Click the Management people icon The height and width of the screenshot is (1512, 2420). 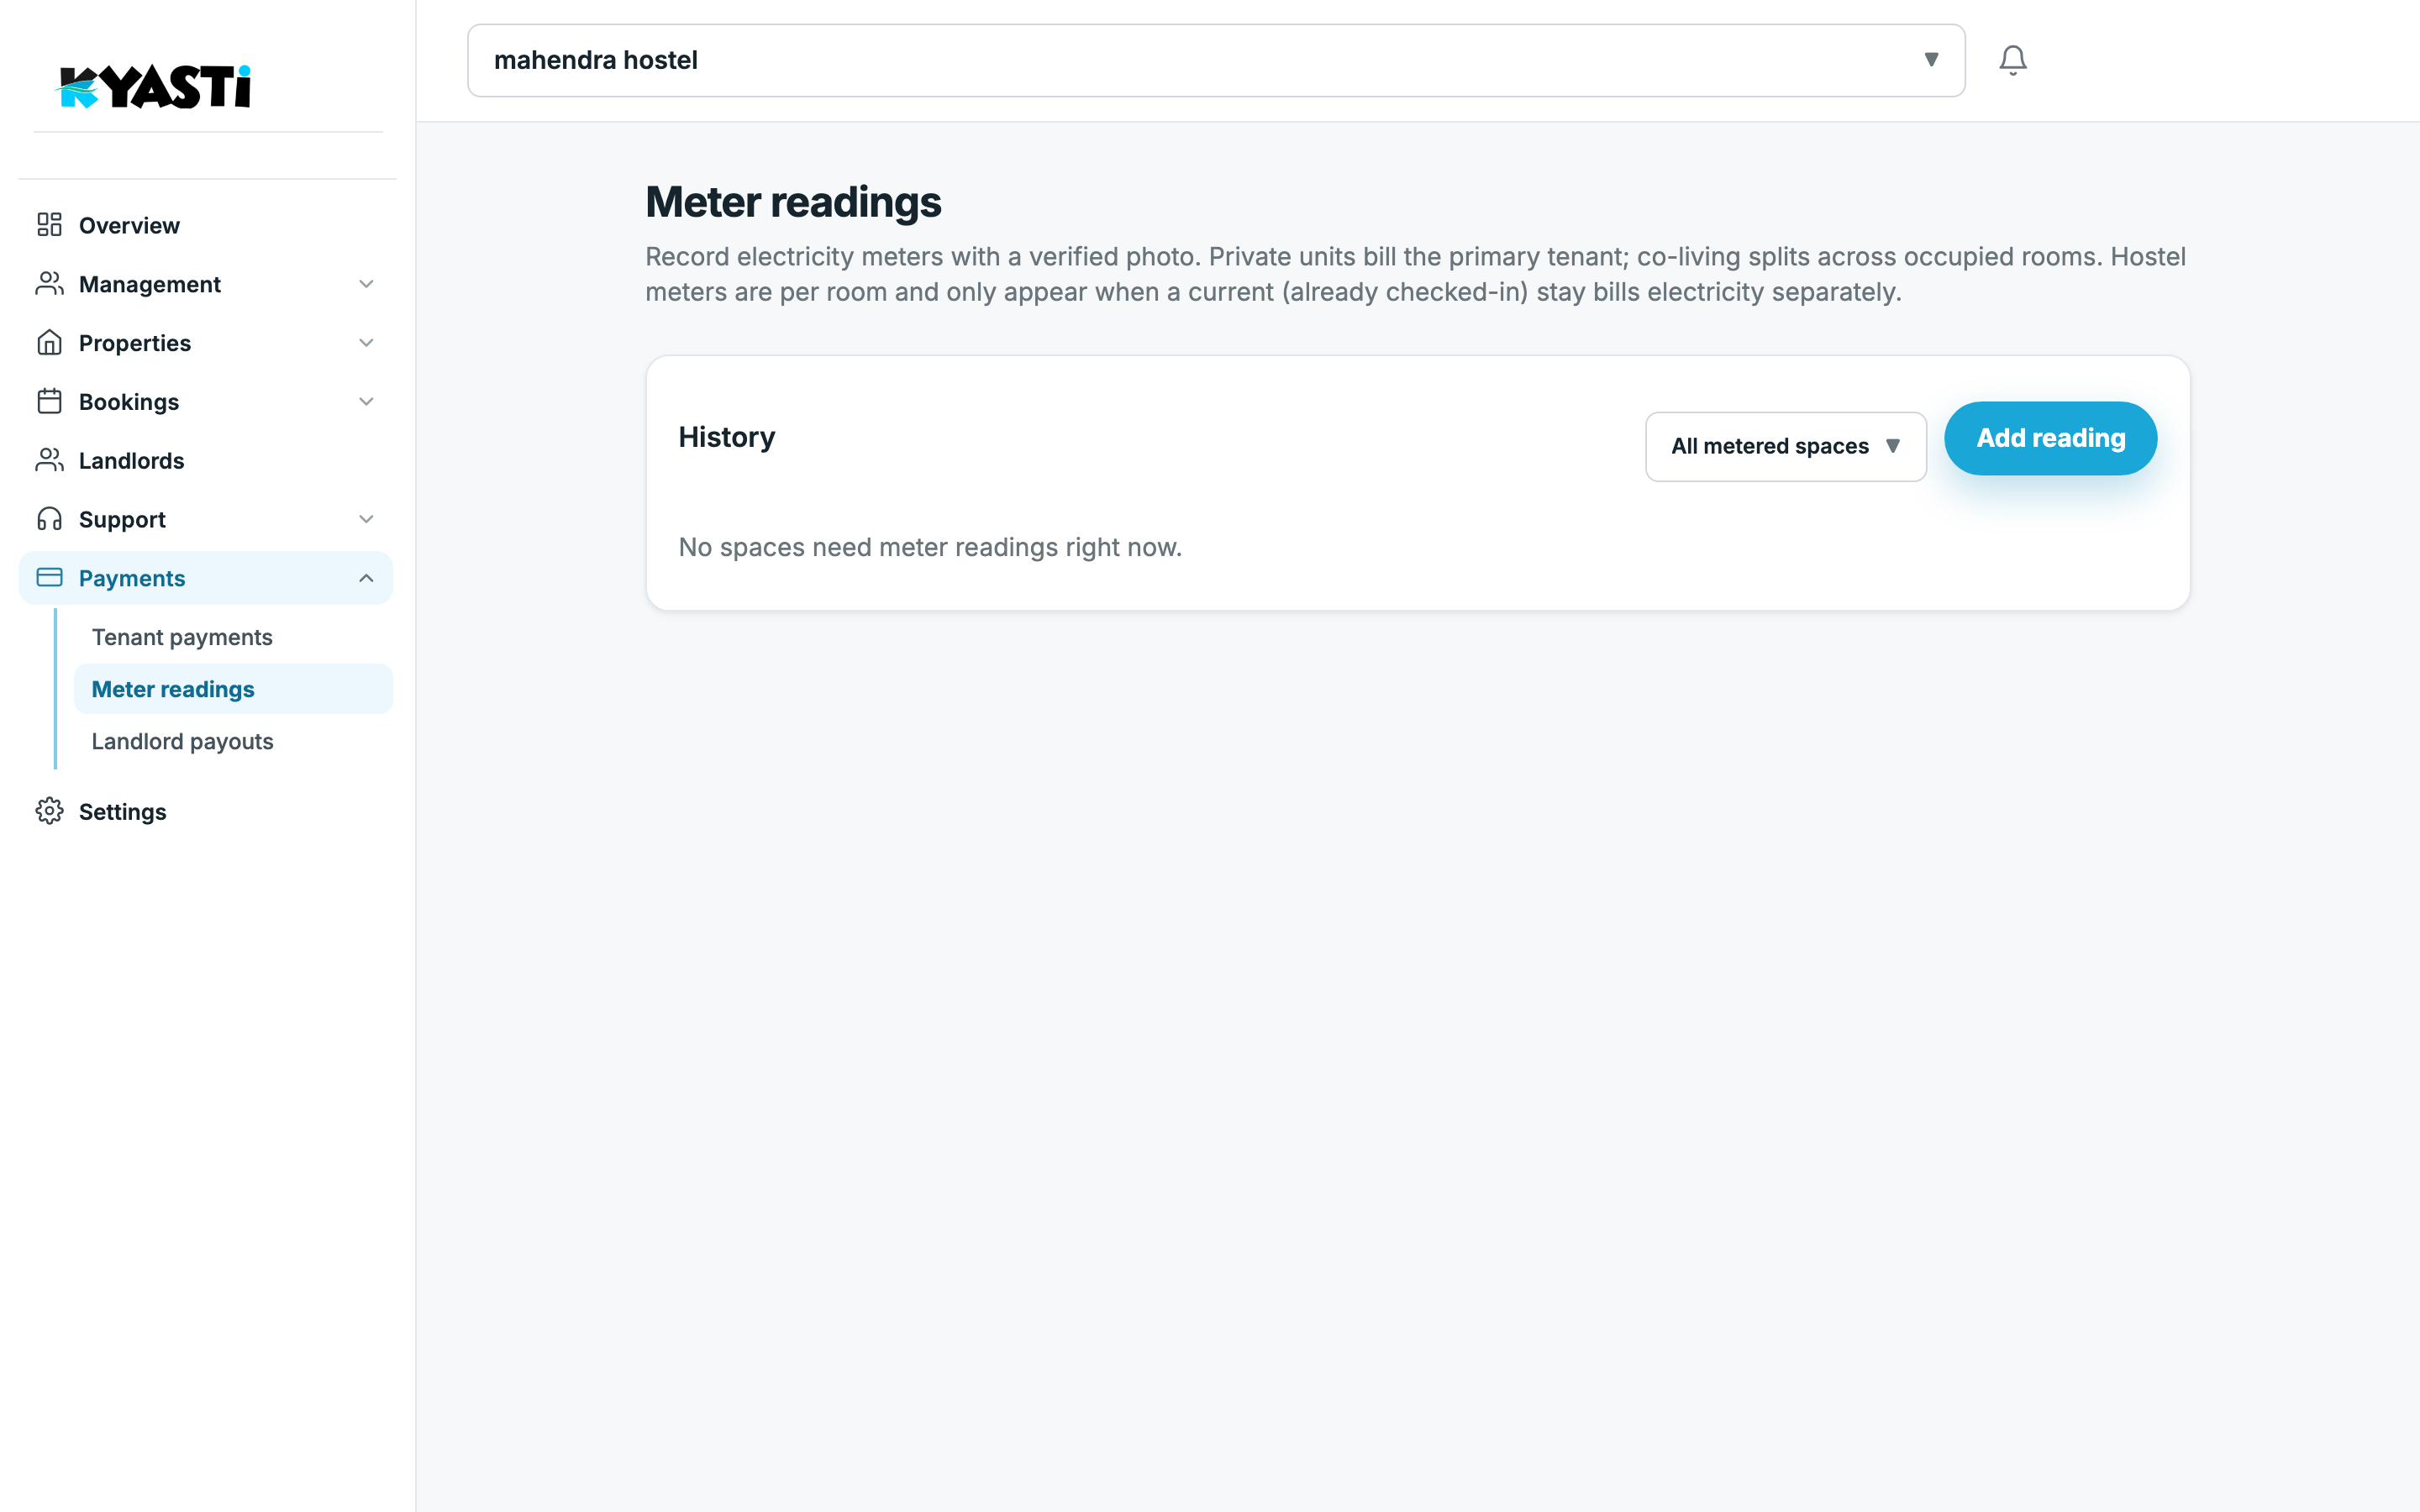tap(49, 284)
